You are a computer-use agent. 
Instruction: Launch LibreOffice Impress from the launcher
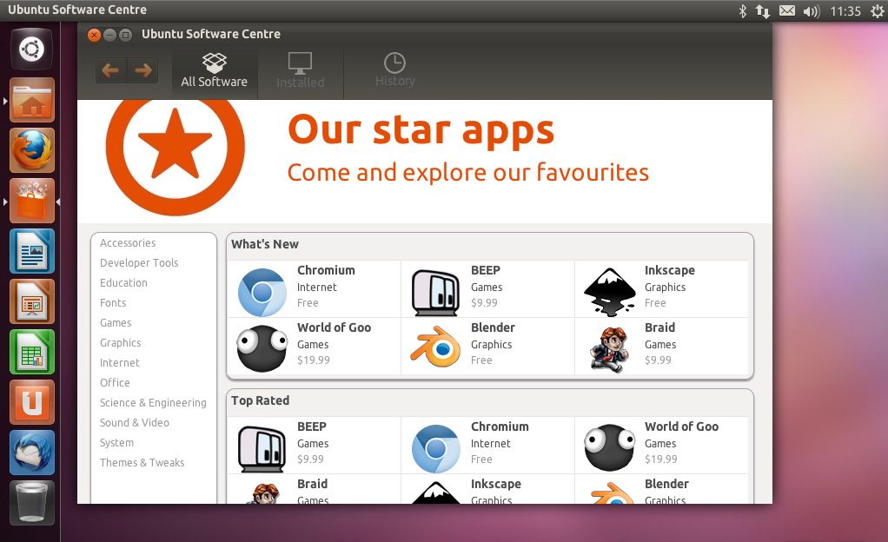point(31,301)
